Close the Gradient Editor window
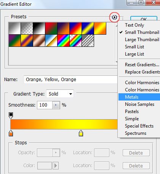The image size is (160, 174). (x=153, y=2)
